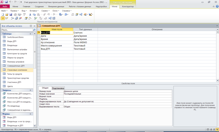Open the Файл menu dropdown
219x132 pixels.
[4, 11]
